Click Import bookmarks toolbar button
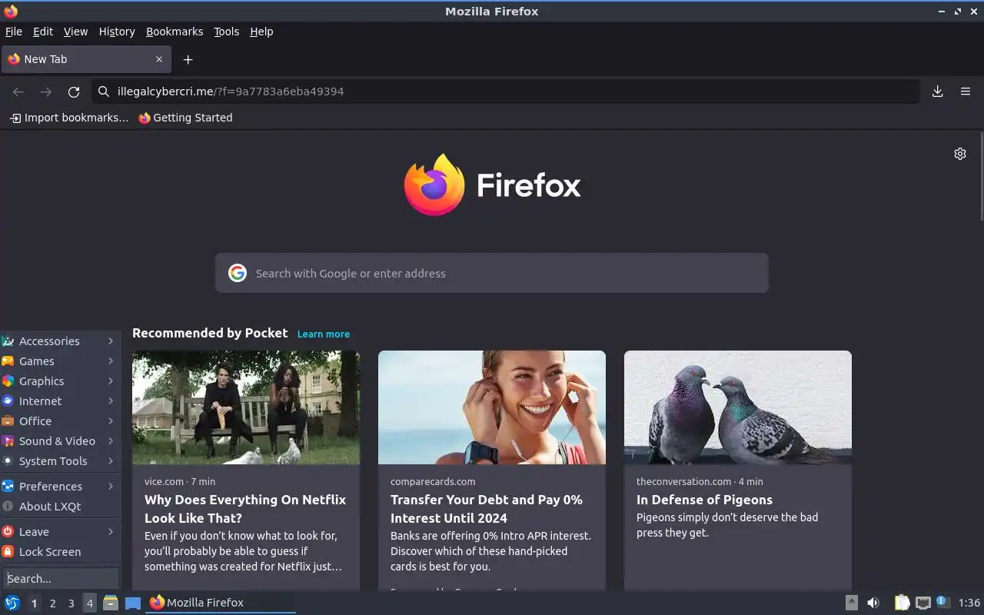The width and height of the screenshot is (984, 615). coord(69,118)
